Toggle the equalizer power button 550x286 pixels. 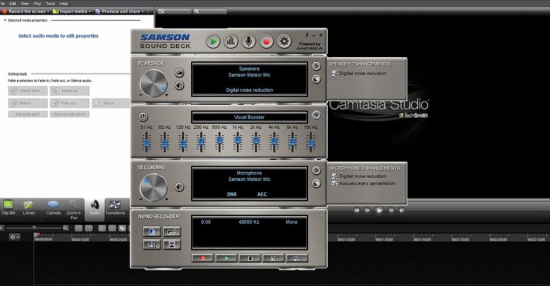(x=143, y=116)
